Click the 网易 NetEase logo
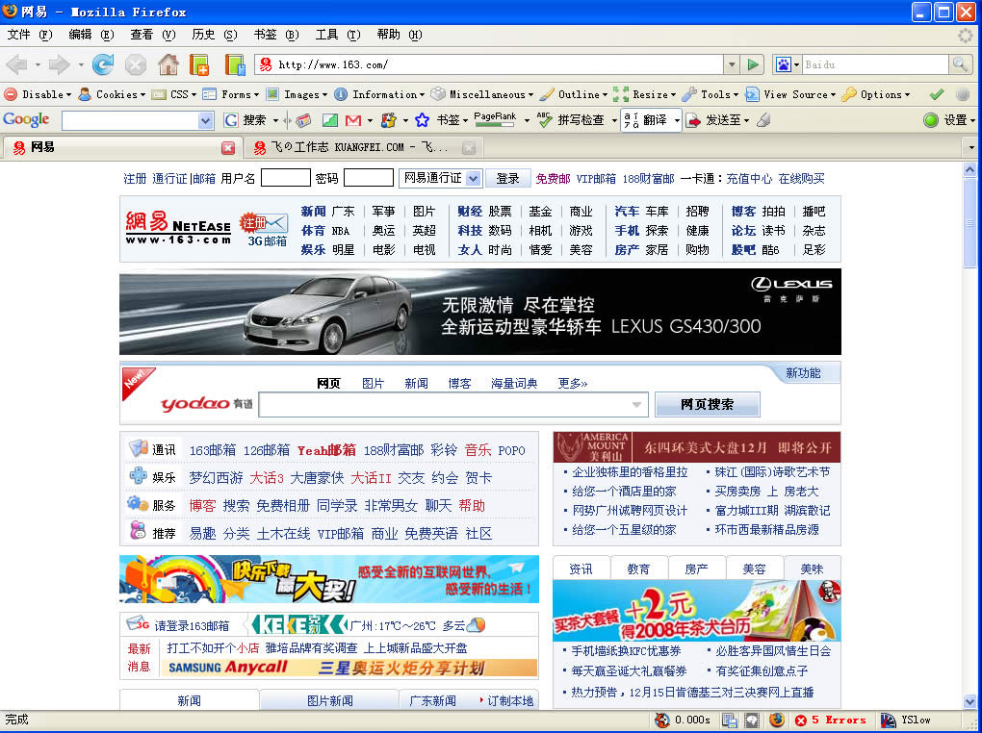Viewport: 982px width, 733px height. [178, 228]
